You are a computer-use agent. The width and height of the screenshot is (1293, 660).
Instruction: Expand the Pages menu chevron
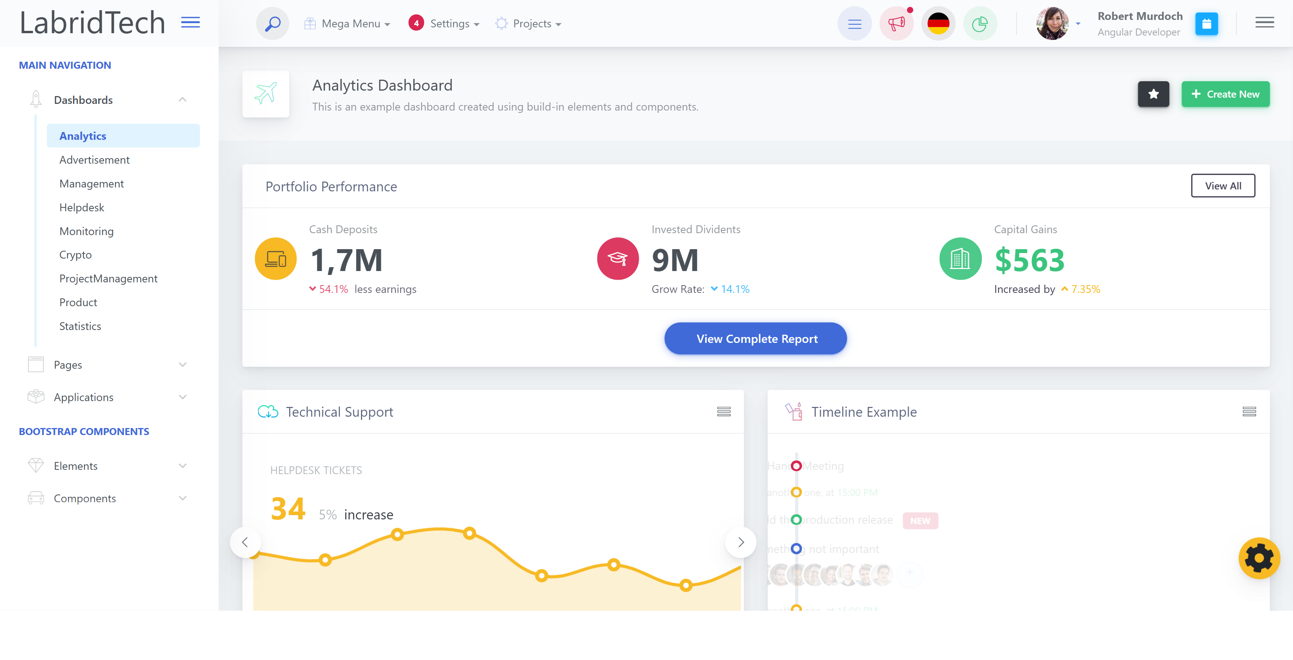183,365
